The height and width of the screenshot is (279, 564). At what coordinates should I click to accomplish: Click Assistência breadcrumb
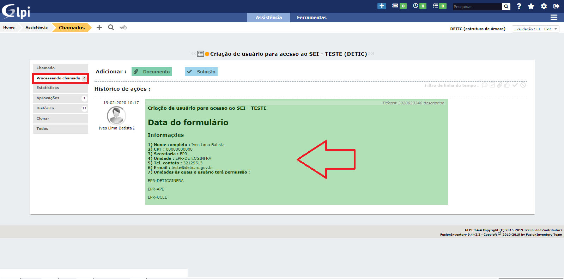36,28
